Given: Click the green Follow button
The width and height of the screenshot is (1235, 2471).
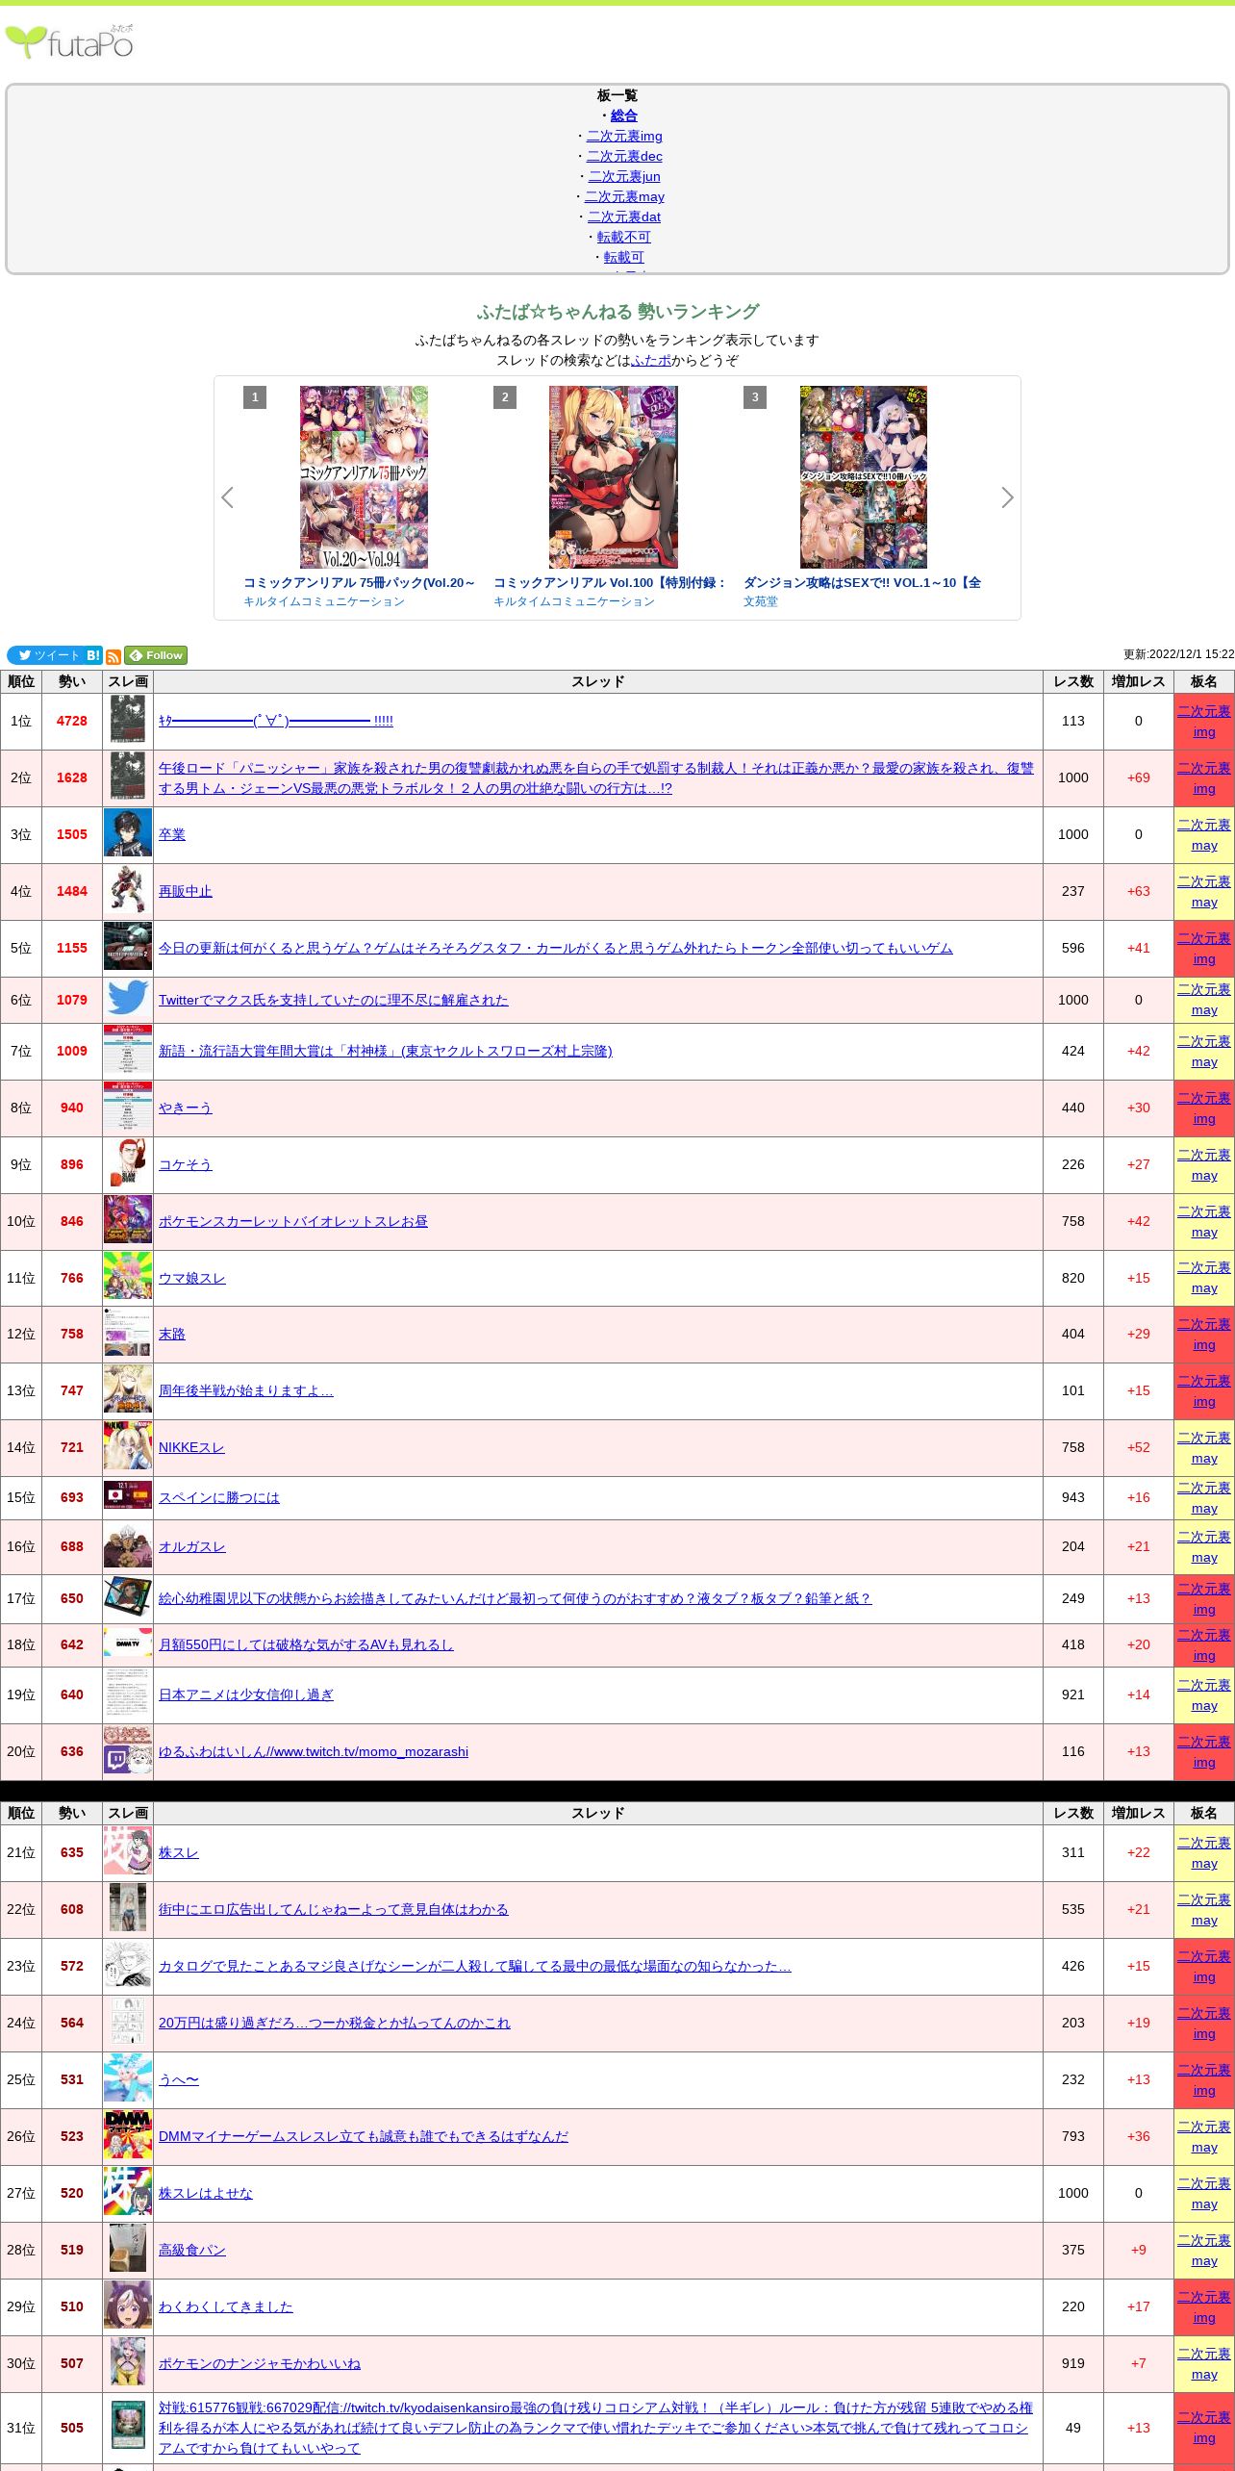Looking at the screenshot, I should [156, 655].
